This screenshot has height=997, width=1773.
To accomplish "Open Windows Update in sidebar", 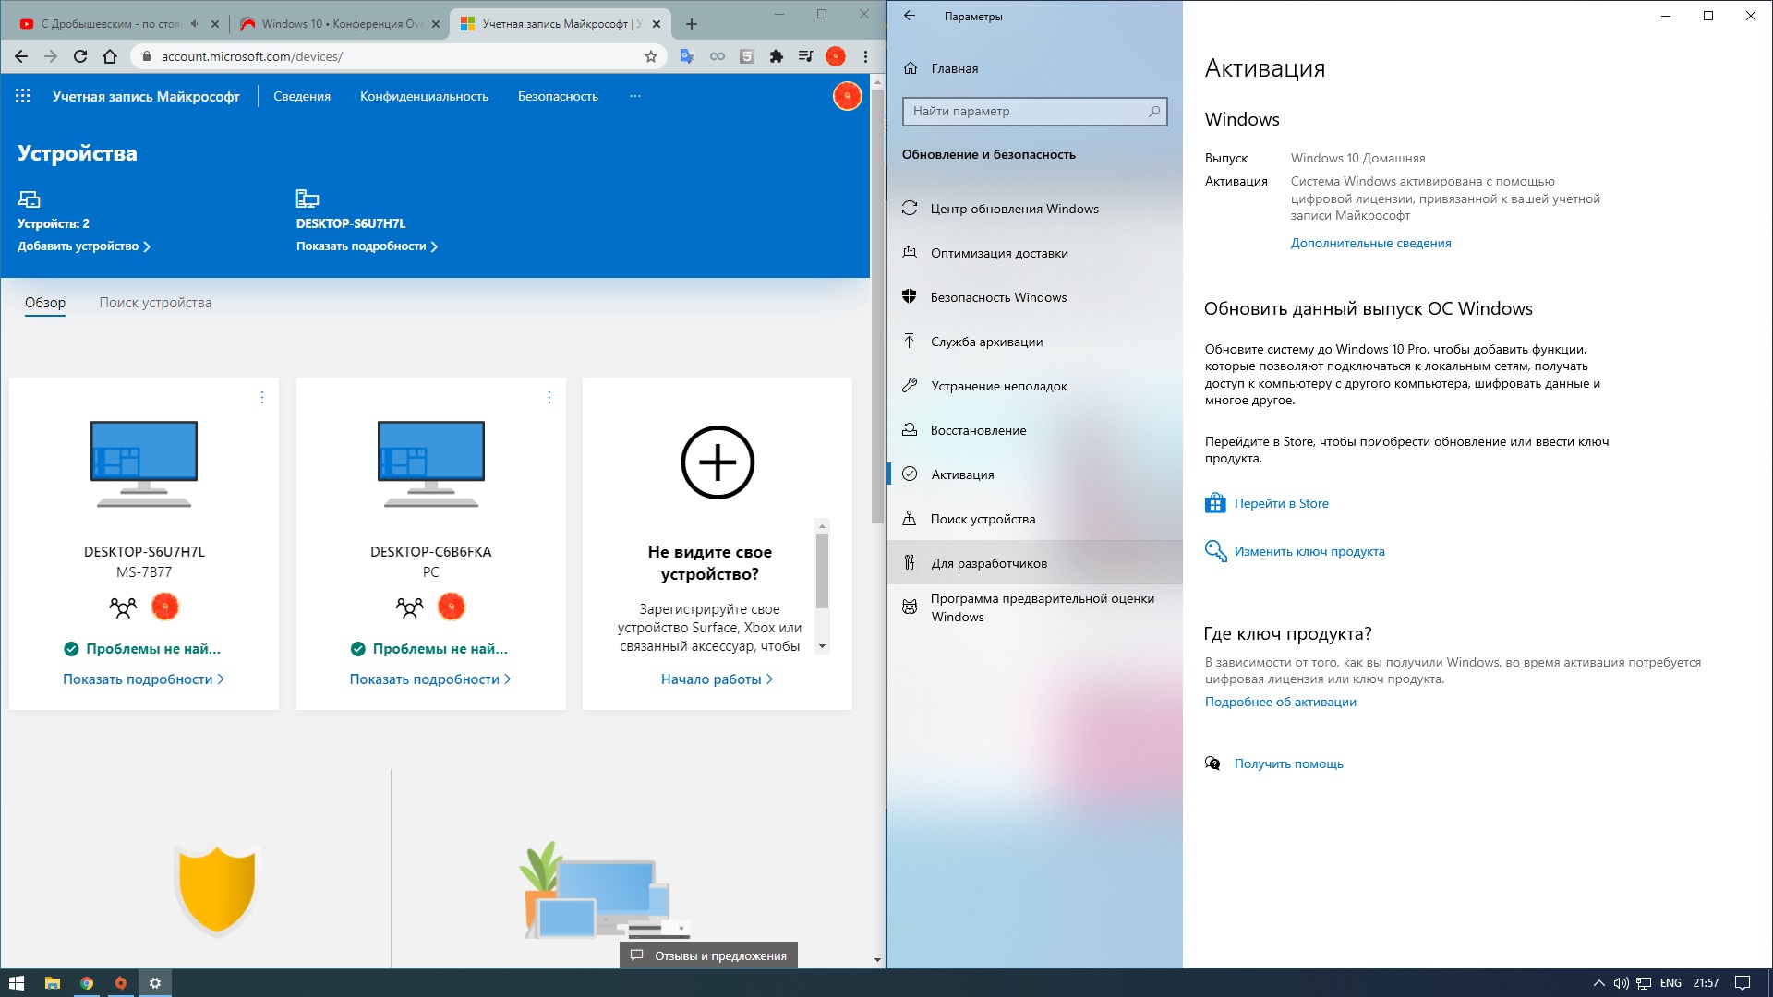I will point(1014,209).
